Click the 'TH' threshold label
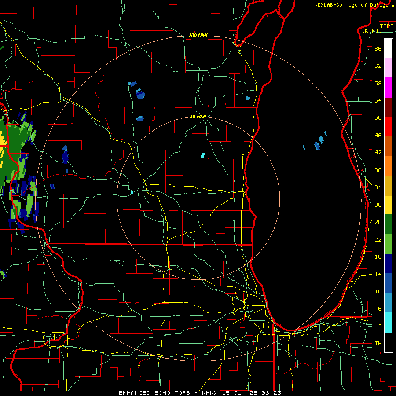 pos(378,344)
